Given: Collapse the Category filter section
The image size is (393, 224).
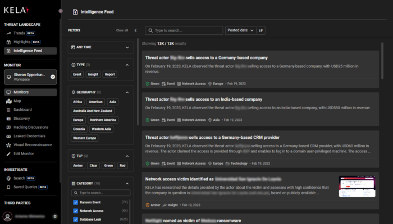Looking at the screenshot, I should tap(127, 184).
